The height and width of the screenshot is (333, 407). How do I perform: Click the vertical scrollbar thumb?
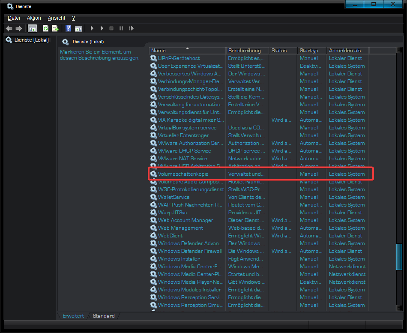pos(399,257)
